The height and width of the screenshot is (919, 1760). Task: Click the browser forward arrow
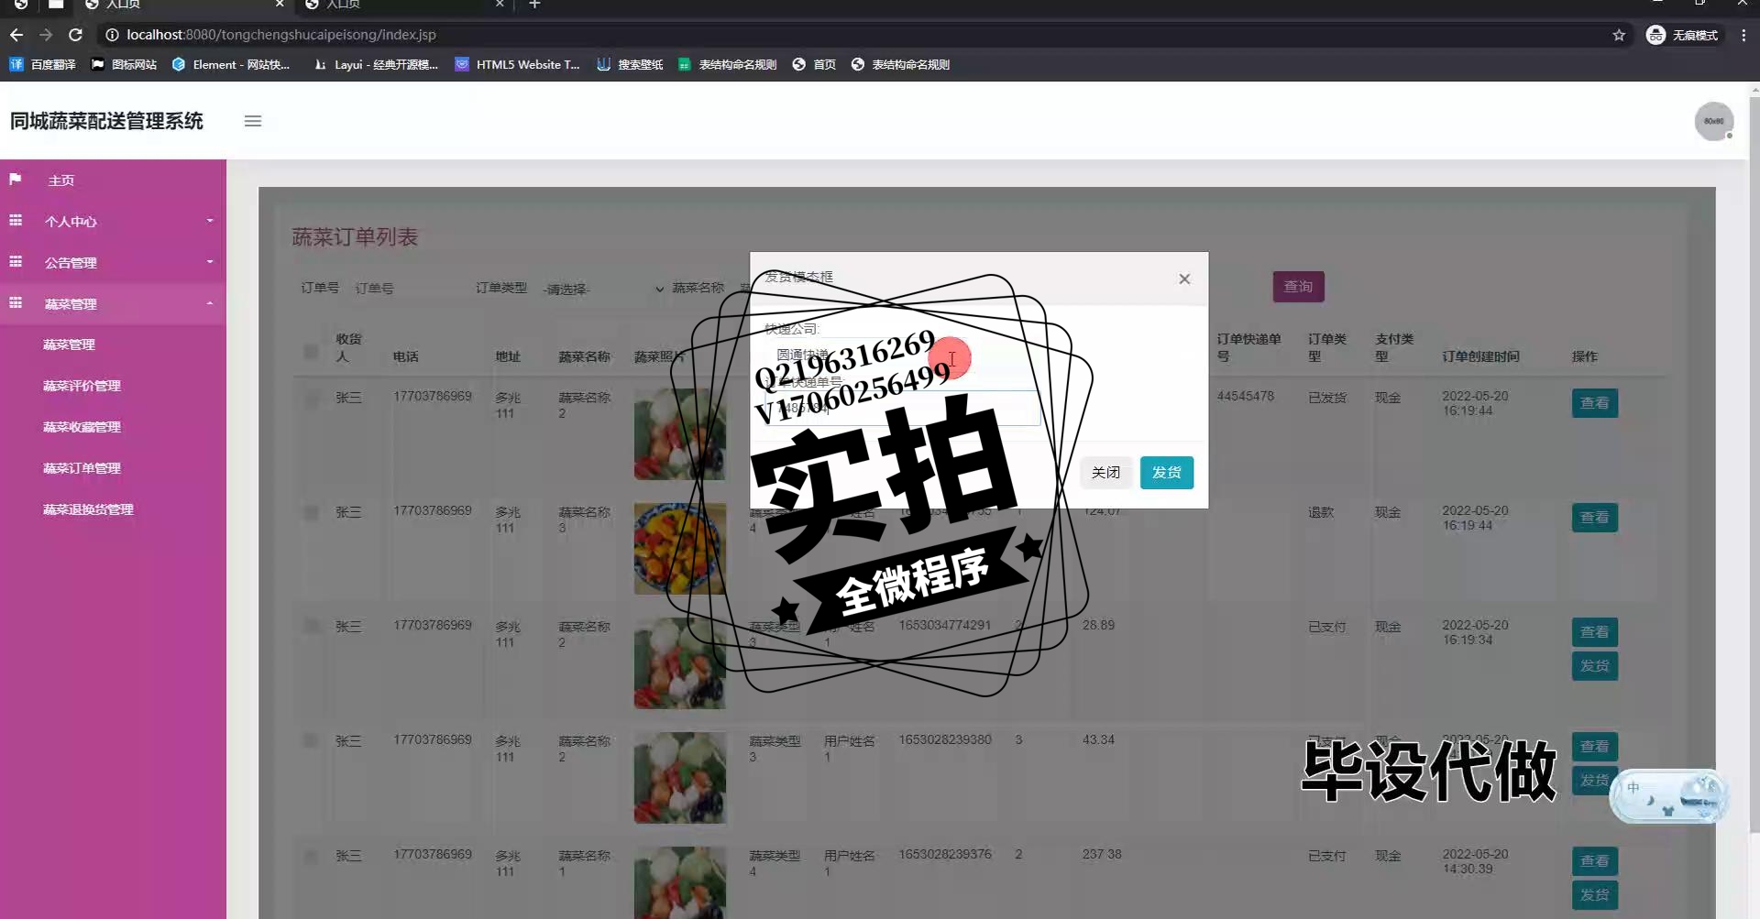[x=46, y=35]
